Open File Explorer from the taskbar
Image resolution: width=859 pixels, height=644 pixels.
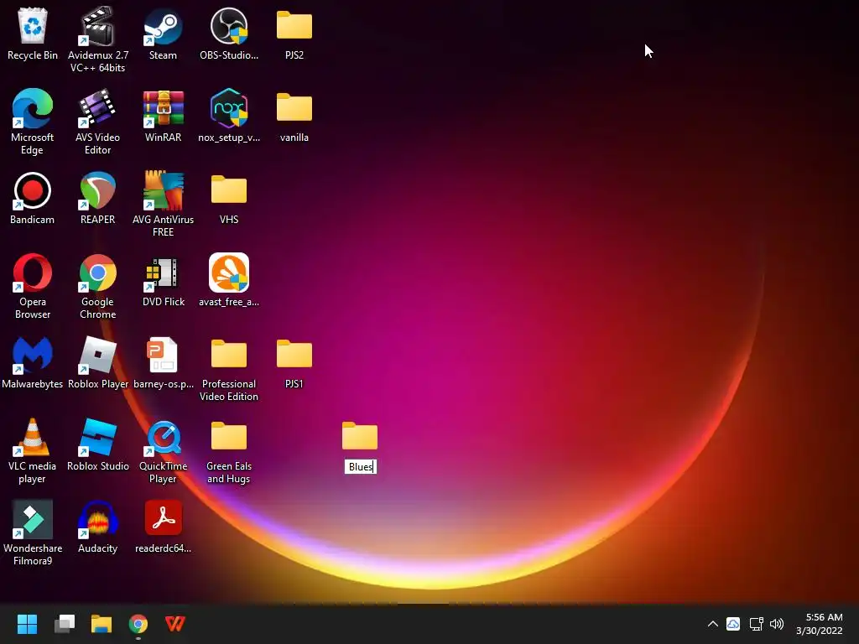pos(102,624)
